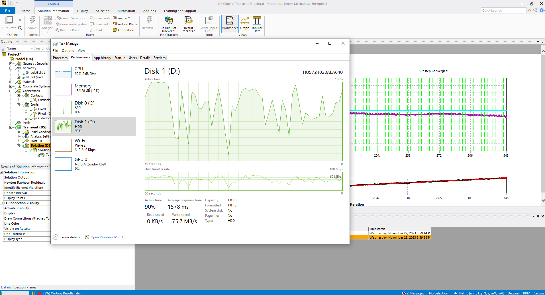The height and width of the screenshot is (295, 545).
Task: Open the Details tab in Task Manager
Action: (145, 58)
